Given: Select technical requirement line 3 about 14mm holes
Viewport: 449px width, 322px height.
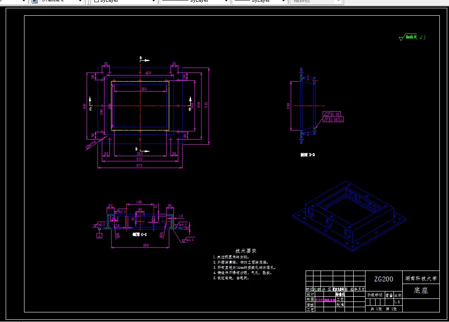Looking at the screenshot, I should click(244, 268).
